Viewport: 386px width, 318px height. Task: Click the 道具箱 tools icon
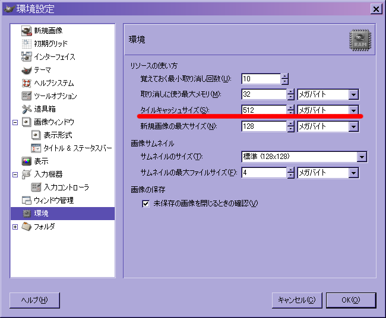click(26, 109)
